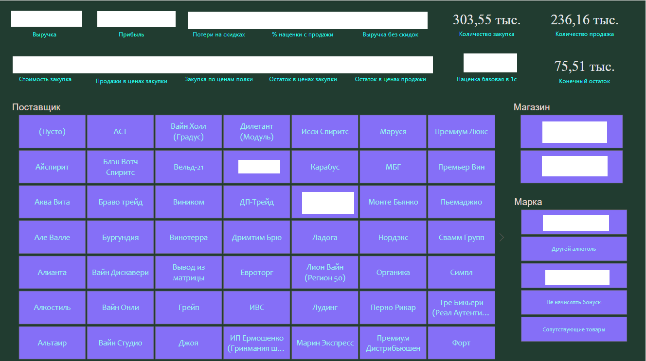
Task: Select supplier МБГ
Action: pos(393,167)
